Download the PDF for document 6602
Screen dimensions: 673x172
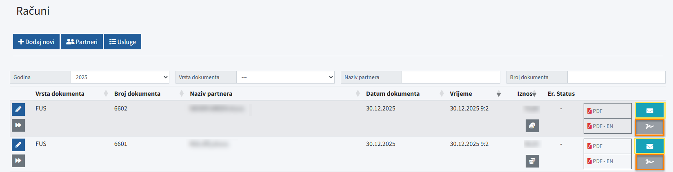tap(607, 111)
